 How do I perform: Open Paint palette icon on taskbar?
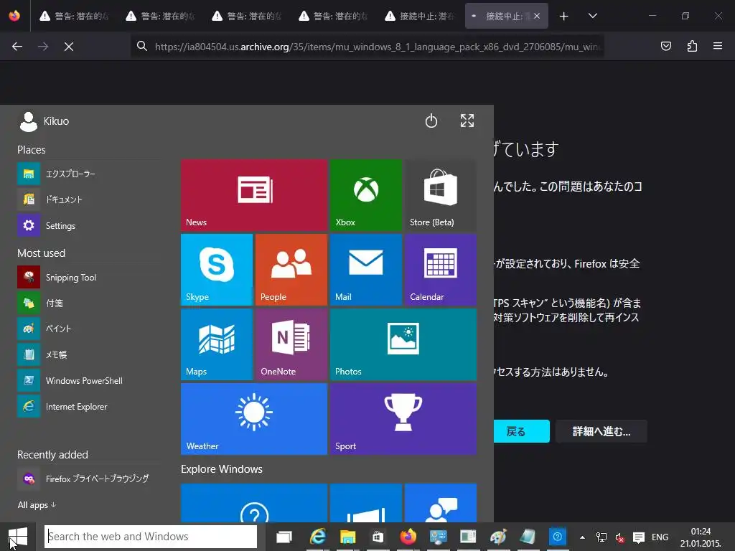tap(498, 537)
